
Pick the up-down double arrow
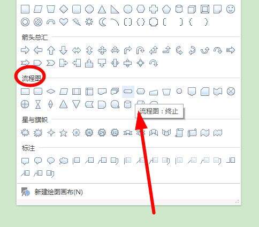pyautogui.click(x=89, y=50)
